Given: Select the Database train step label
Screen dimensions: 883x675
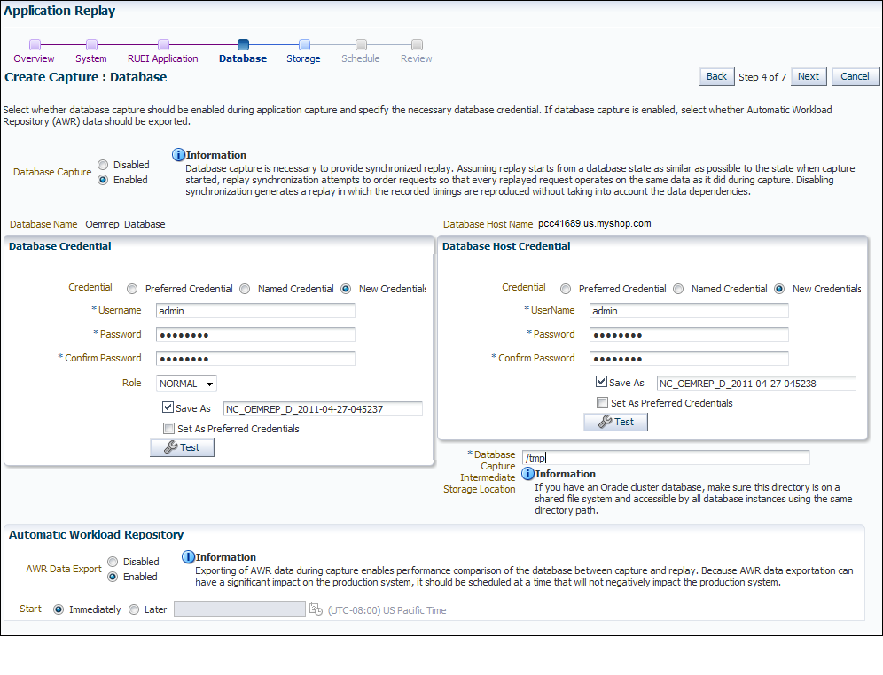Looking at the screenshot, I should pyautogui.click(x=243, y=58).
